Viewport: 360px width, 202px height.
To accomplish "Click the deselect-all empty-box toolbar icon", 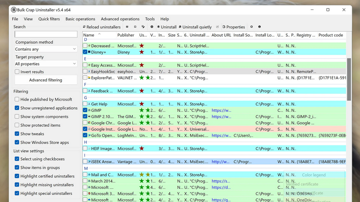I will tap(135, 27).
